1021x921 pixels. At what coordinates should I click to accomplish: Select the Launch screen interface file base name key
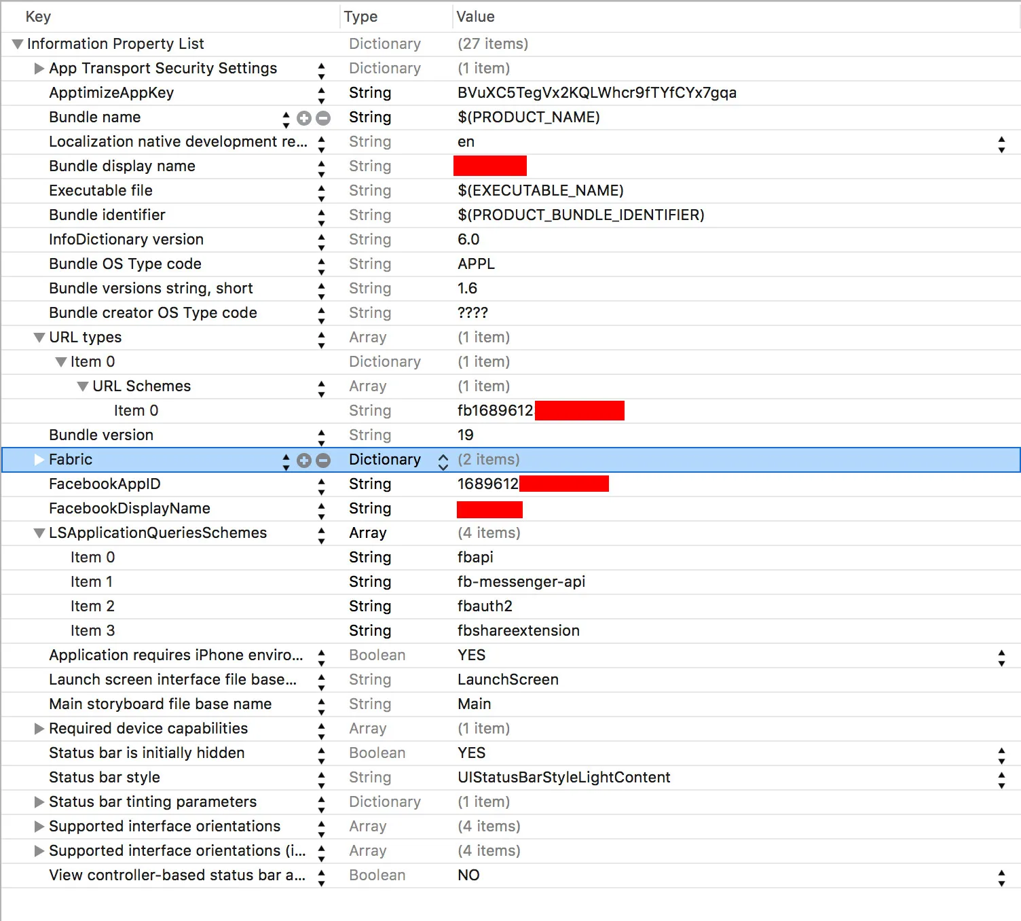pos(172,680)
